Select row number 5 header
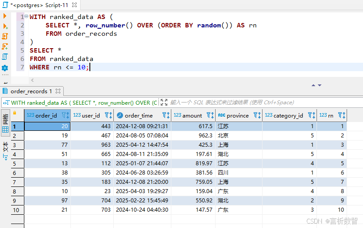 tap(18, 163)
